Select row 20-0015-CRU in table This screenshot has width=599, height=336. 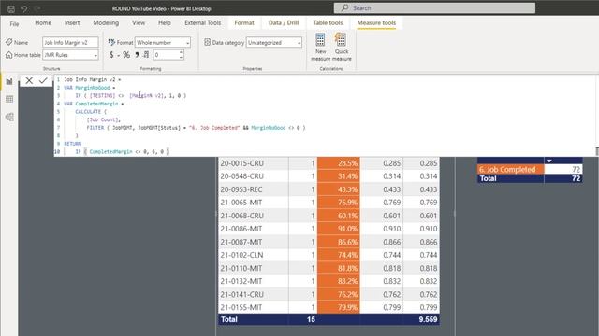pyautogui.click(x=329, y=163)
